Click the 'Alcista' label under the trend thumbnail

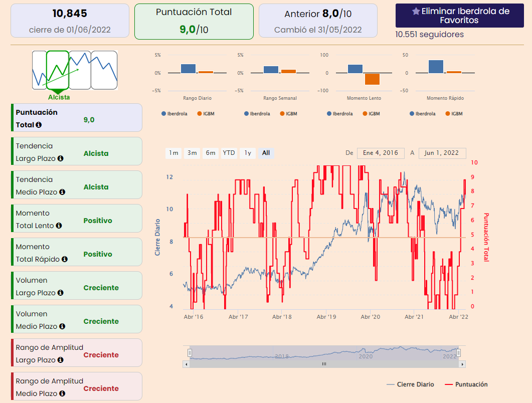59,97
